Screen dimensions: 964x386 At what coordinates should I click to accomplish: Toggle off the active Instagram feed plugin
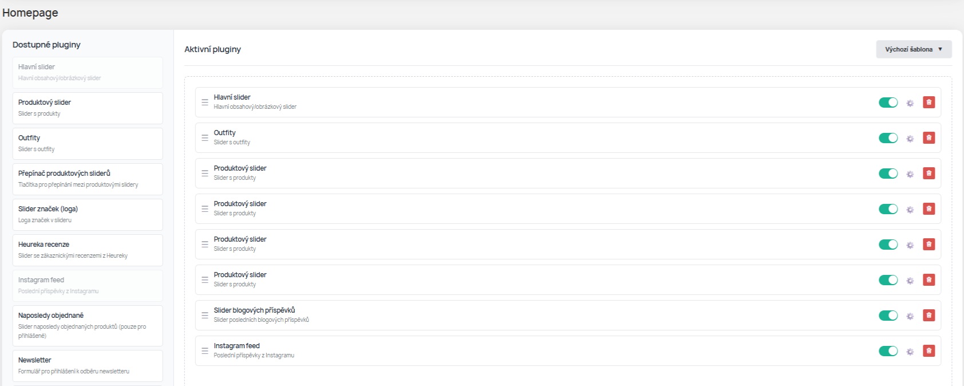pyautogui.click(x=888, y=351)
